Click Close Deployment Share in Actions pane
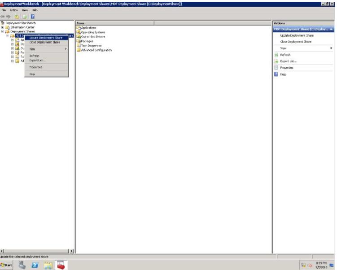The height and width of the screenshot is (270, 337). [x=296, y=42]
